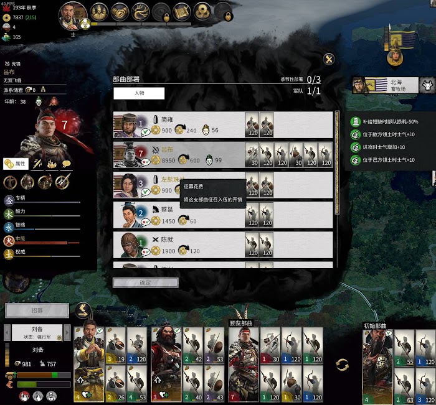Open the court officials icon
The height and width of the screenshot is (405, 436).
coord(99,12)
